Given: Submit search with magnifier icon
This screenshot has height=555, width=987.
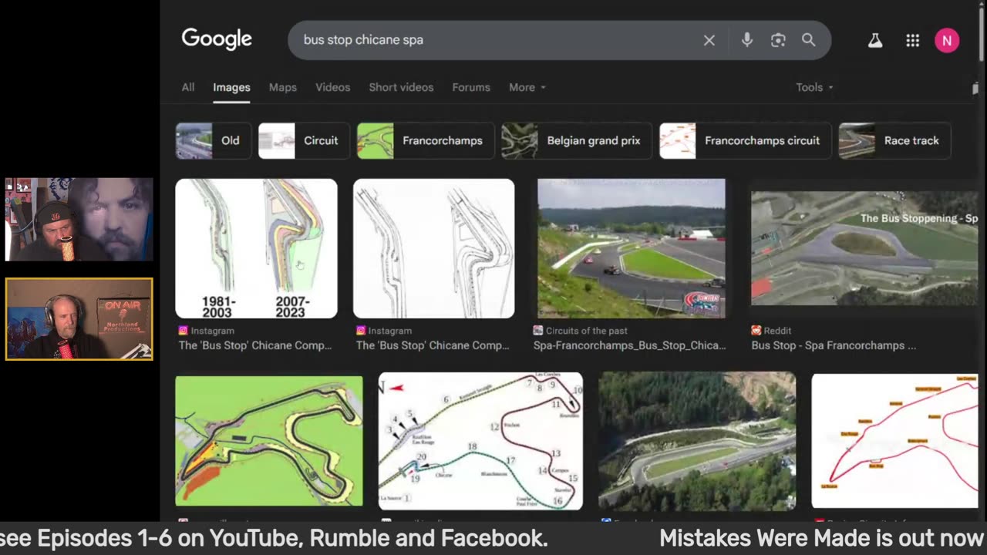Looking at the screenshot, I should click(x=808, y=40).
